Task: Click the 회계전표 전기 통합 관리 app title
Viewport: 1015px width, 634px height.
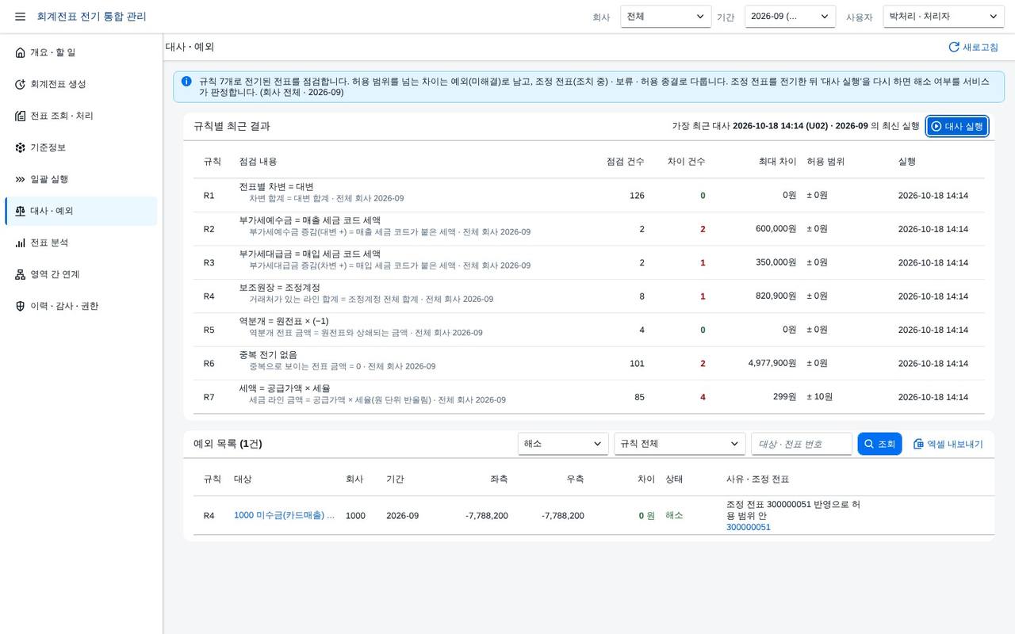Action: point(91,17)
